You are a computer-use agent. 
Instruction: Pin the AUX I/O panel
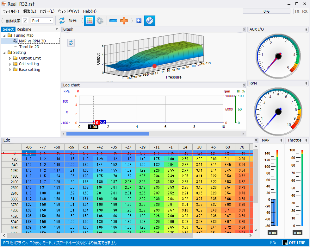point(306,29)
